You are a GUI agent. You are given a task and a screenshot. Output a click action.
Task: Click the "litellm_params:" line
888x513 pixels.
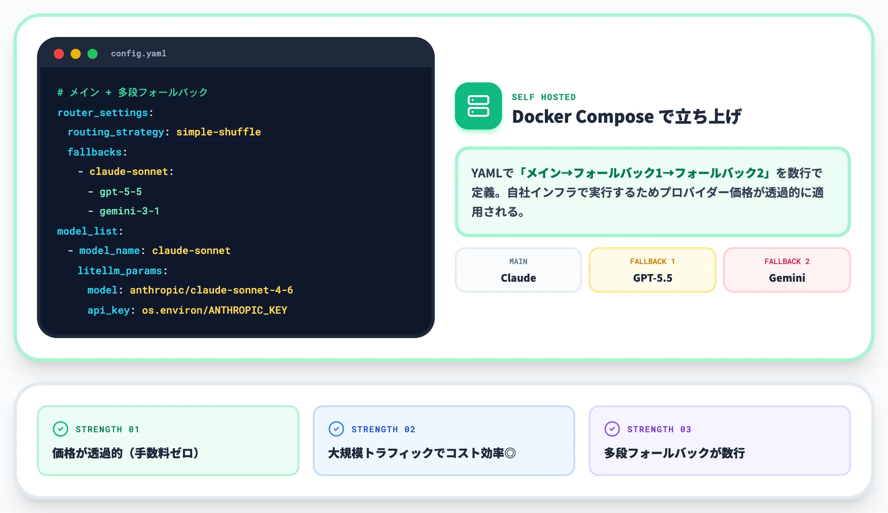(x=123, y=271)
